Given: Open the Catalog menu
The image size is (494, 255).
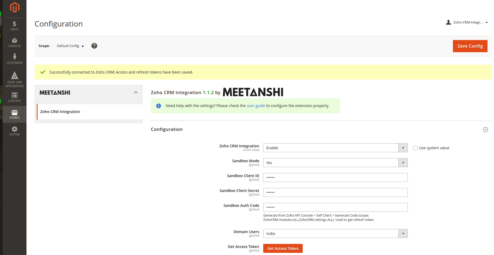Looking at the screenshot, I should (15, 43).
